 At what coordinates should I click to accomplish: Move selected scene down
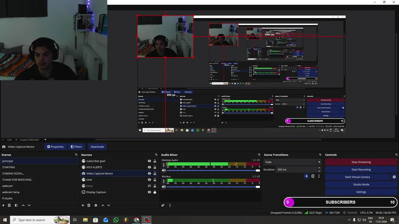[29, 205]
